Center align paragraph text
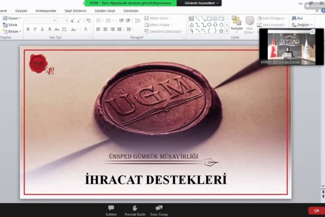This screenshot has height=217, width=325. click(x=105, y=29)
